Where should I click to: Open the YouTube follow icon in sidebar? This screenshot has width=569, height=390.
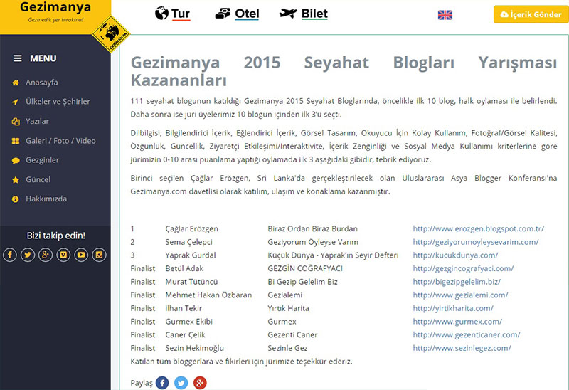coord(81,255)
